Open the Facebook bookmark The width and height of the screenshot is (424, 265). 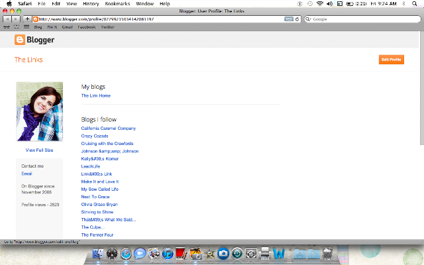(87, 27)
